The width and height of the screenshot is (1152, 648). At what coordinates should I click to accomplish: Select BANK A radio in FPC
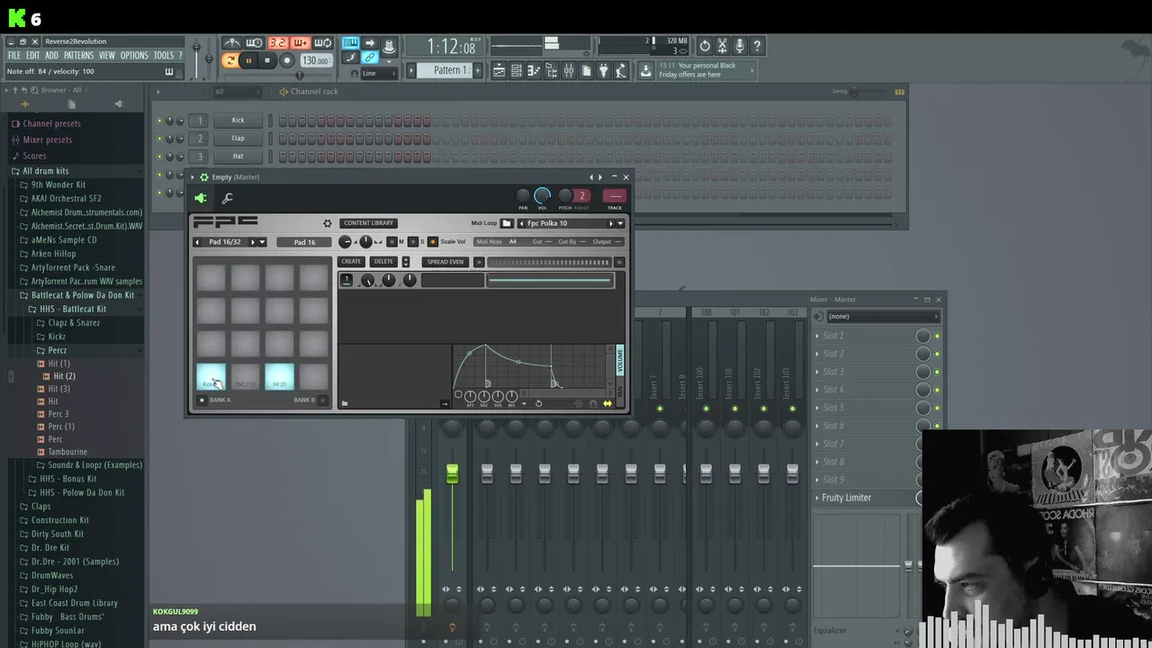[x=202, y=400]
